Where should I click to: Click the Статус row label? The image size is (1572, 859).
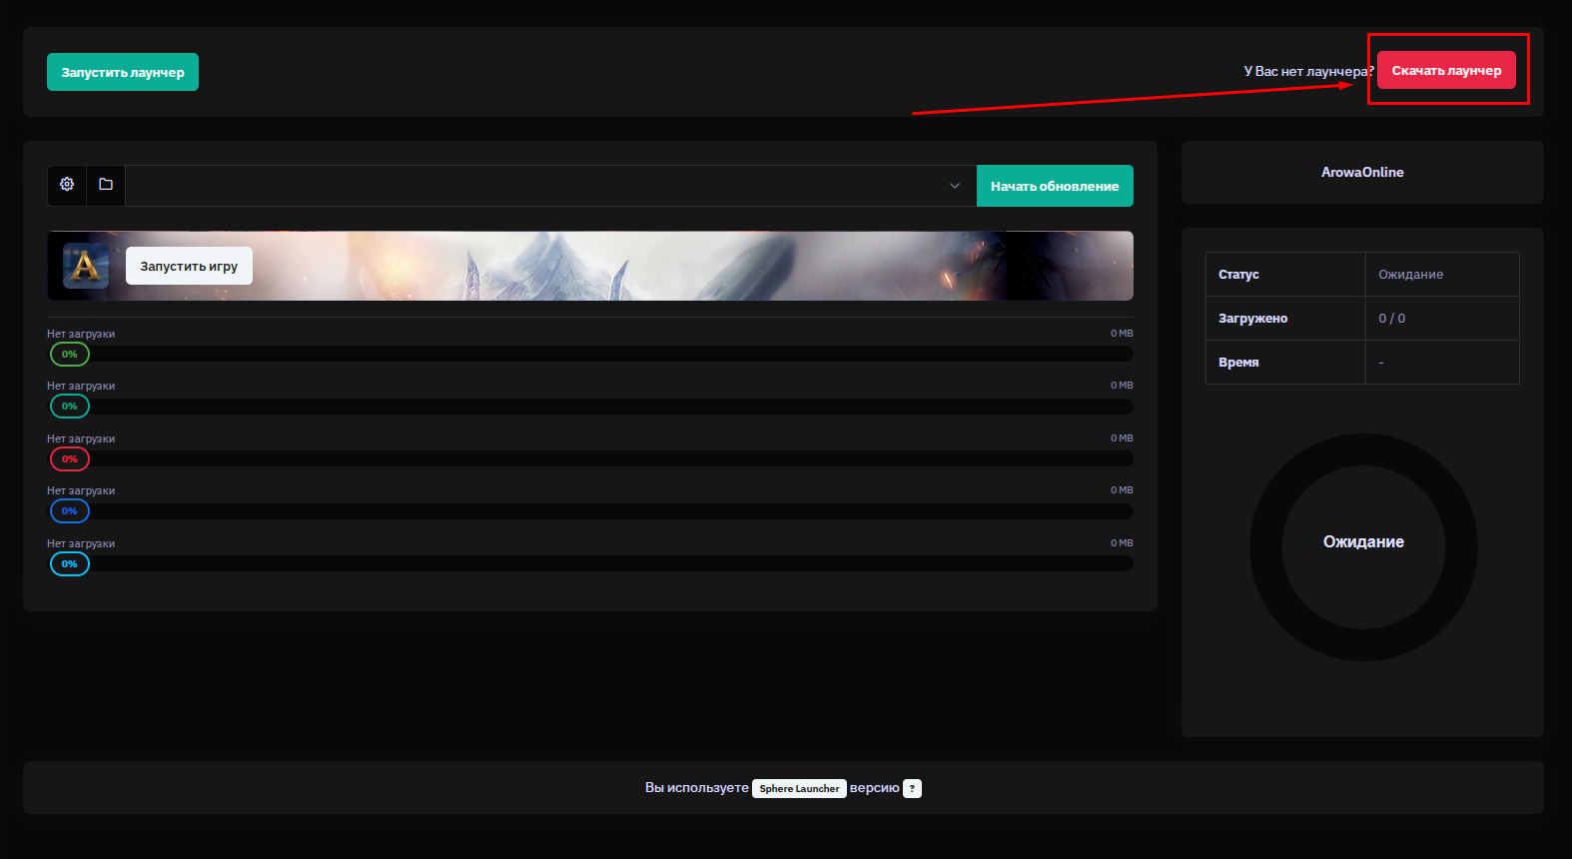pyautogui.click(x=1238, y=275)
